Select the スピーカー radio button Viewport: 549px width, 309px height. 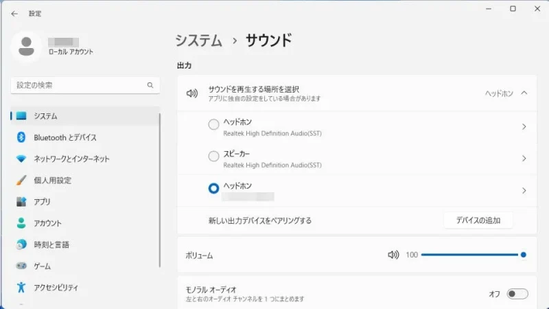[x=213, y=157]
